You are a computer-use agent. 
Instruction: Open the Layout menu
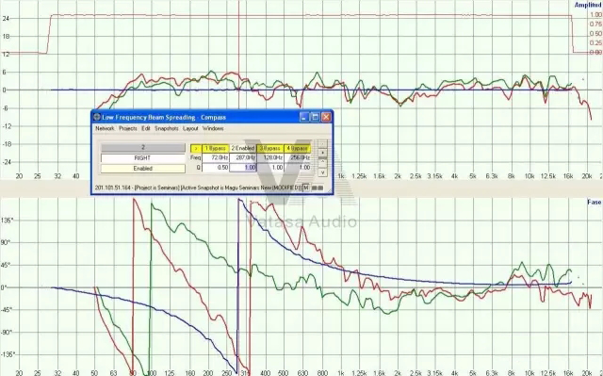pyautogui.click(x=190, y=128)
